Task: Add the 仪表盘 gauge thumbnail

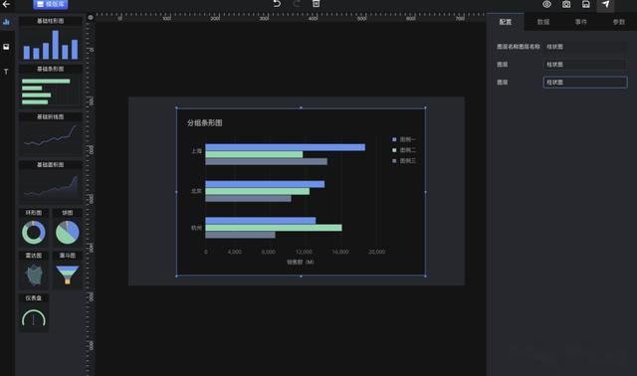Action: click(33, 313)
